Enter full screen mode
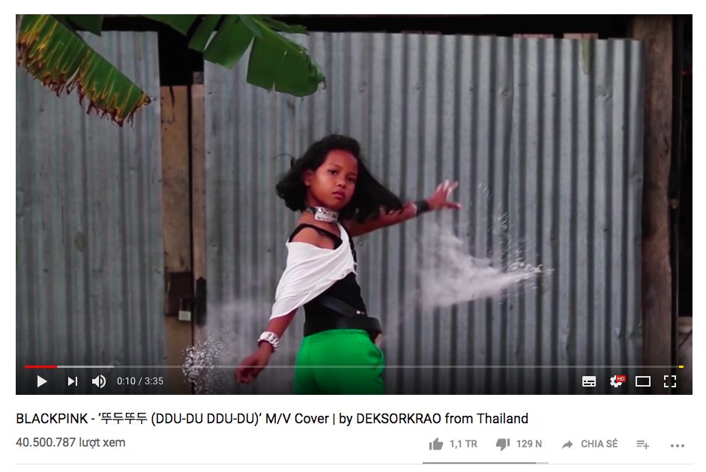Viewport: 706px width, 472px height. 670,381
